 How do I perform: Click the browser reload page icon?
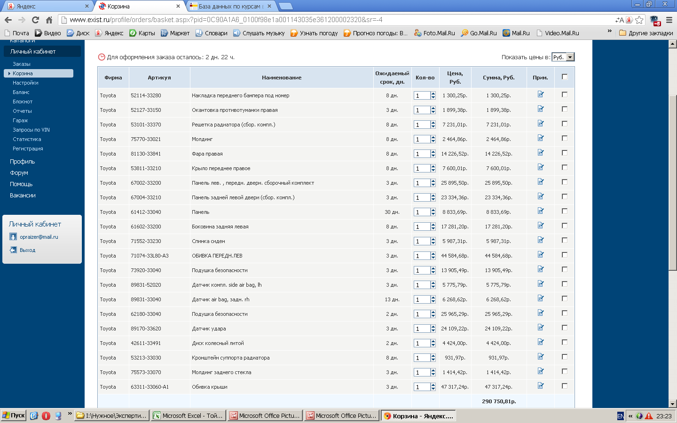coord(35,20)
